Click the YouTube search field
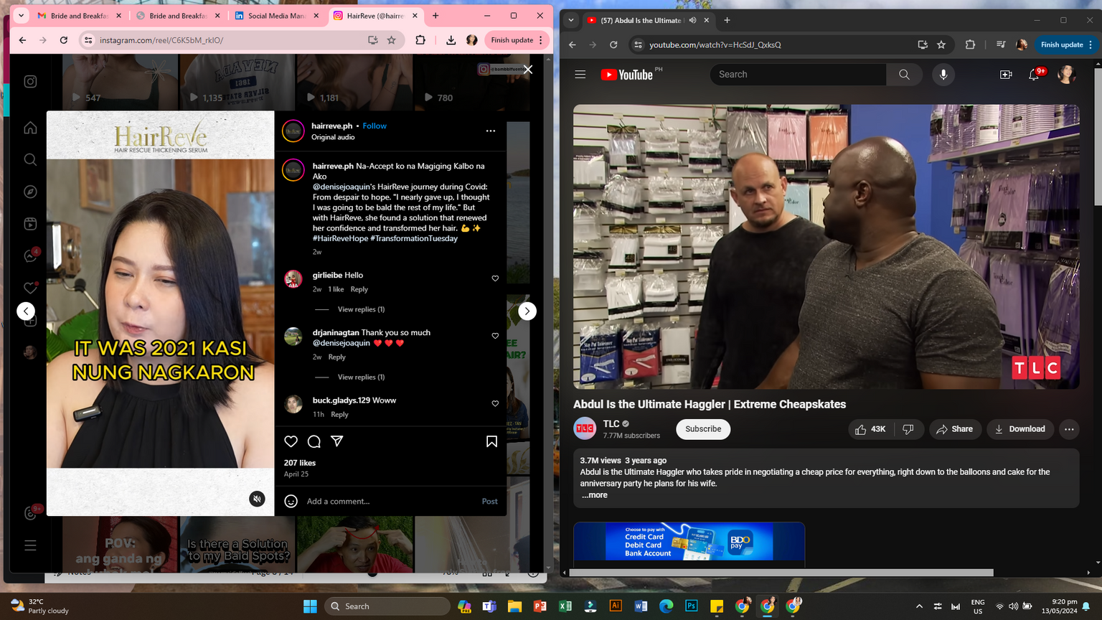Viewport: 1102px width, 620px height. pos(798,75)
